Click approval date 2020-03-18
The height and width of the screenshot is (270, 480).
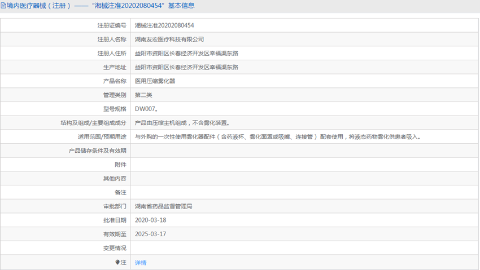(x=151, y=220)
